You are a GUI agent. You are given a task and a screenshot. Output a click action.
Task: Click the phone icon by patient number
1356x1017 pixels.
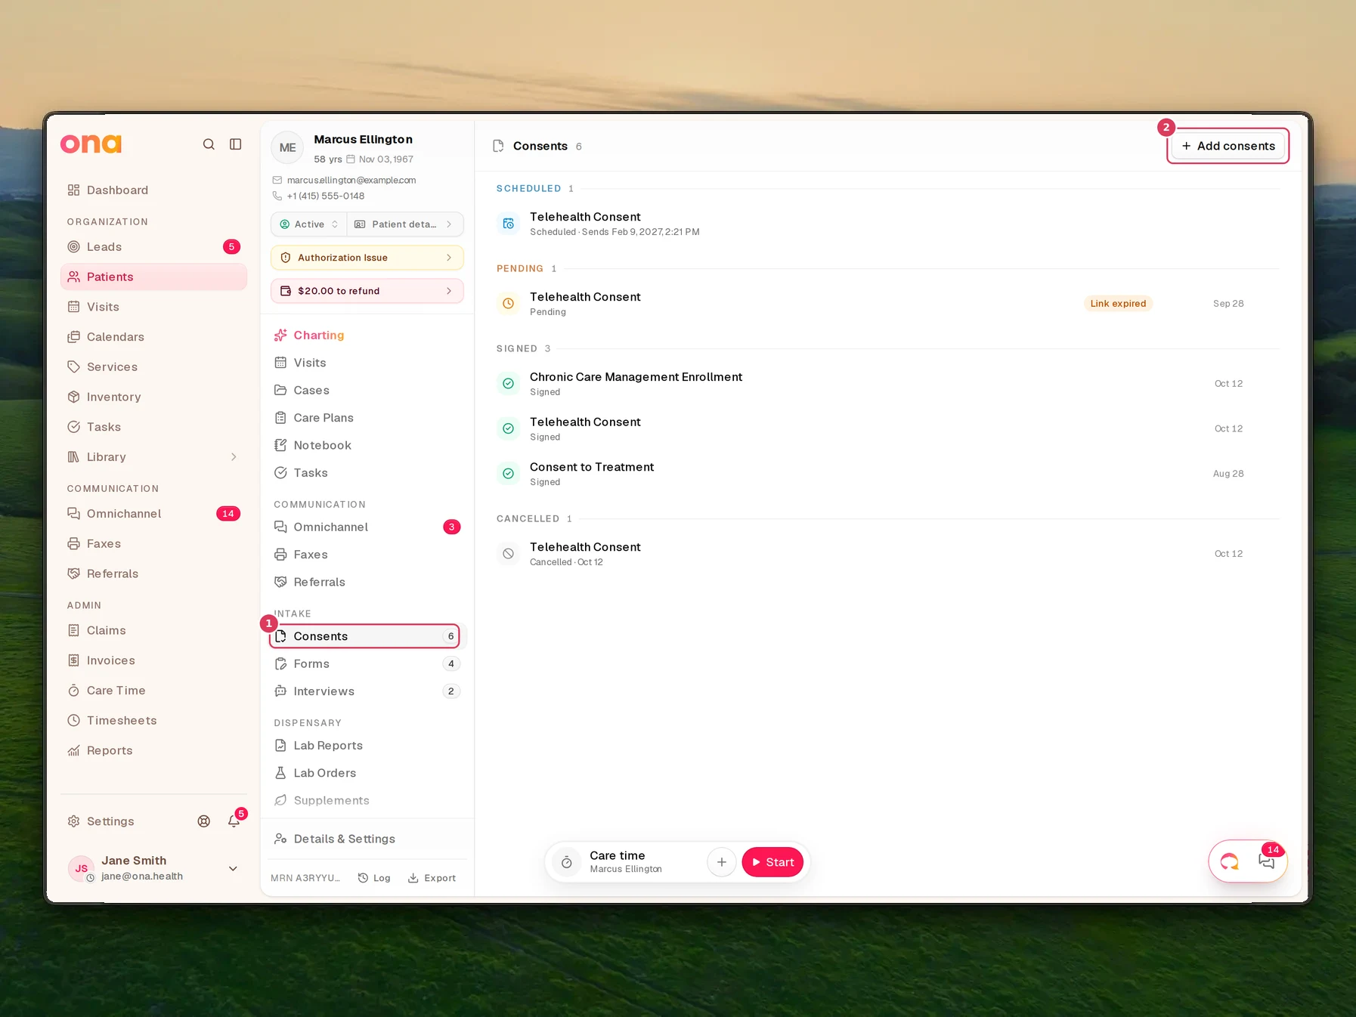coord(277,196)
